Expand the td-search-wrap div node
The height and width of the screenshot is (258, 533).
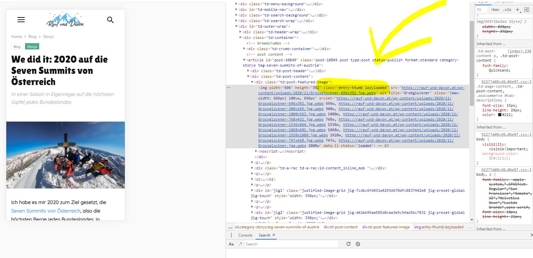pyautogui.click(x=237, y=21)
